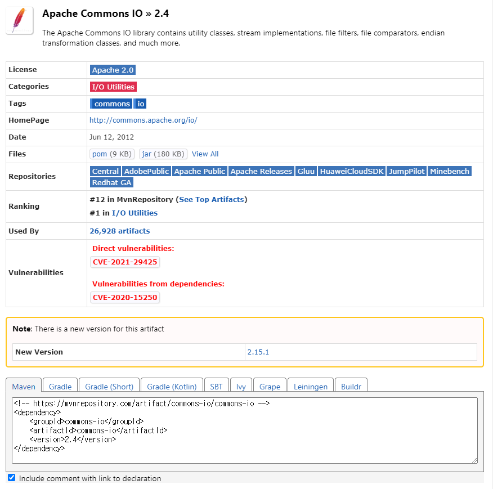This screenshot has width=493, height=489.
Task: Open the 26,928 artifacts link
Action: pos(120,231)
